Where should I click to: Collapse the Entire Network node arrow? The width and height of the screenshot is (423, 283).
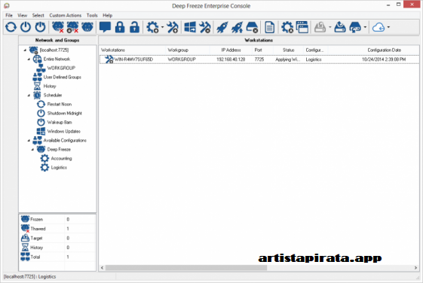pyautogui.click(x=29, y=59)
